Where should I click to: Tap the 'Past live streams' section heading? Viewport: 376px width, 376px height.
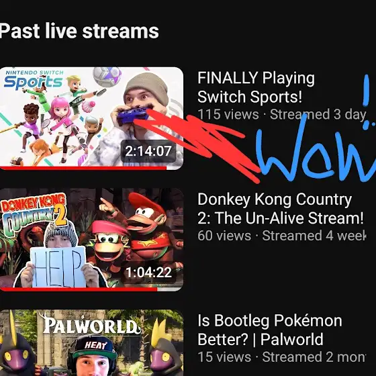tap(79, 31)
